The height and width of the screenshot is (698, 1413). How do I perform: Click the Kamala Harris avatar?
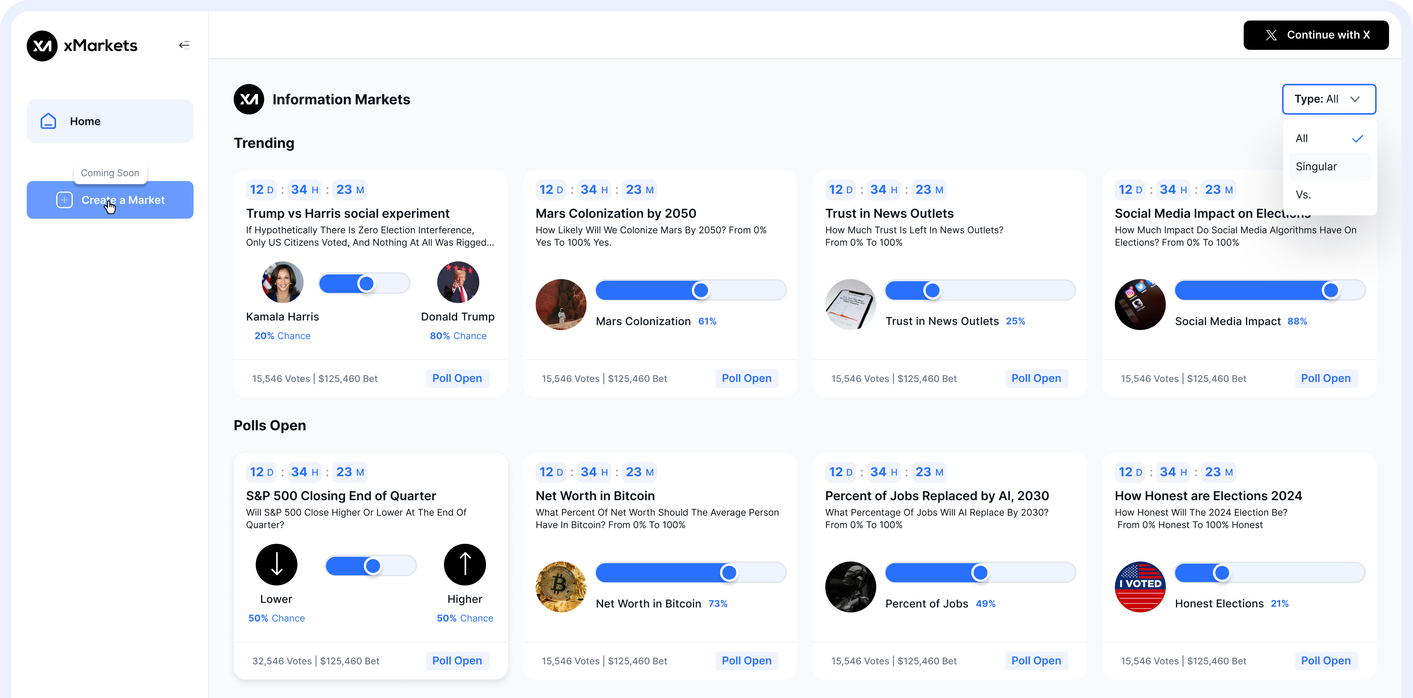283,282
